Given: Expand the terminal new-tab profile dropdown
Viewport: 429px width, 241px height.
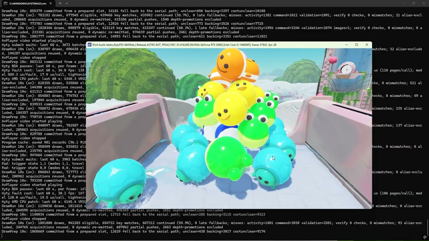Looking at the screenshot, I should (67, 3).
